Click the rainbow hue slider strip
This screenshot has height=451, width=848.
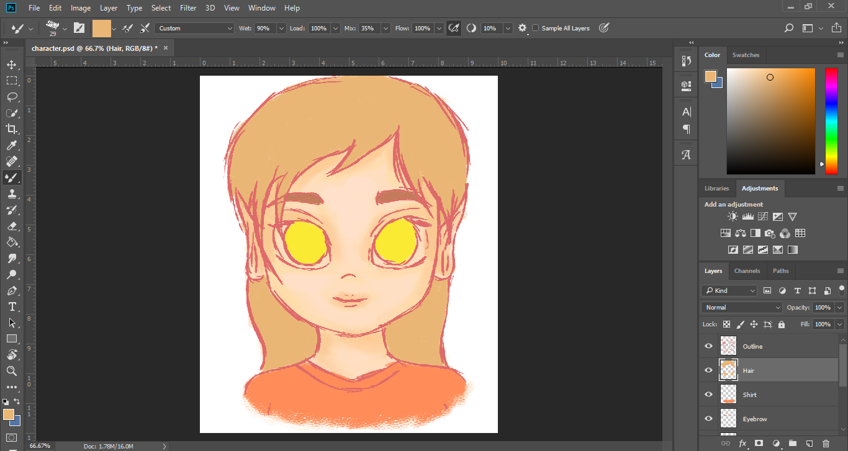pyautogui.click(x=831, y=120)
